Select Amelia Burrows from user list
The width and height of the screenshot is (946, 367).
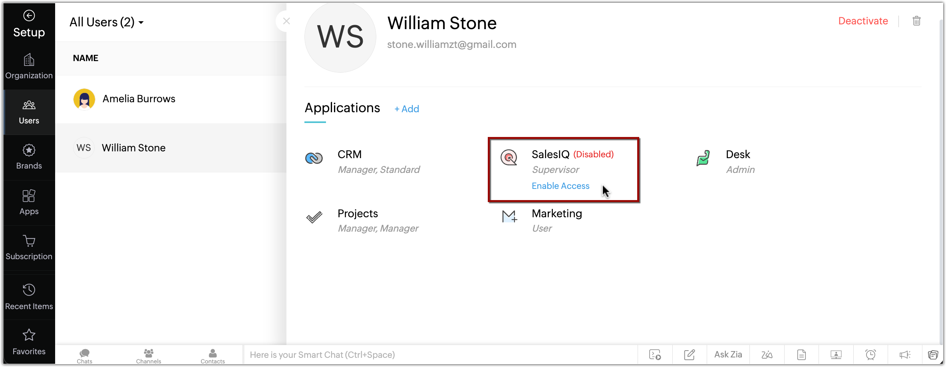(x=139, y=99)
